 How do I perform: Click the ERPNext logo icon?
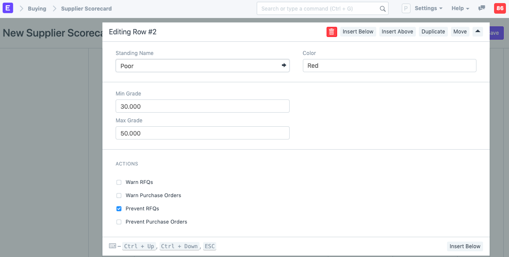8,8
